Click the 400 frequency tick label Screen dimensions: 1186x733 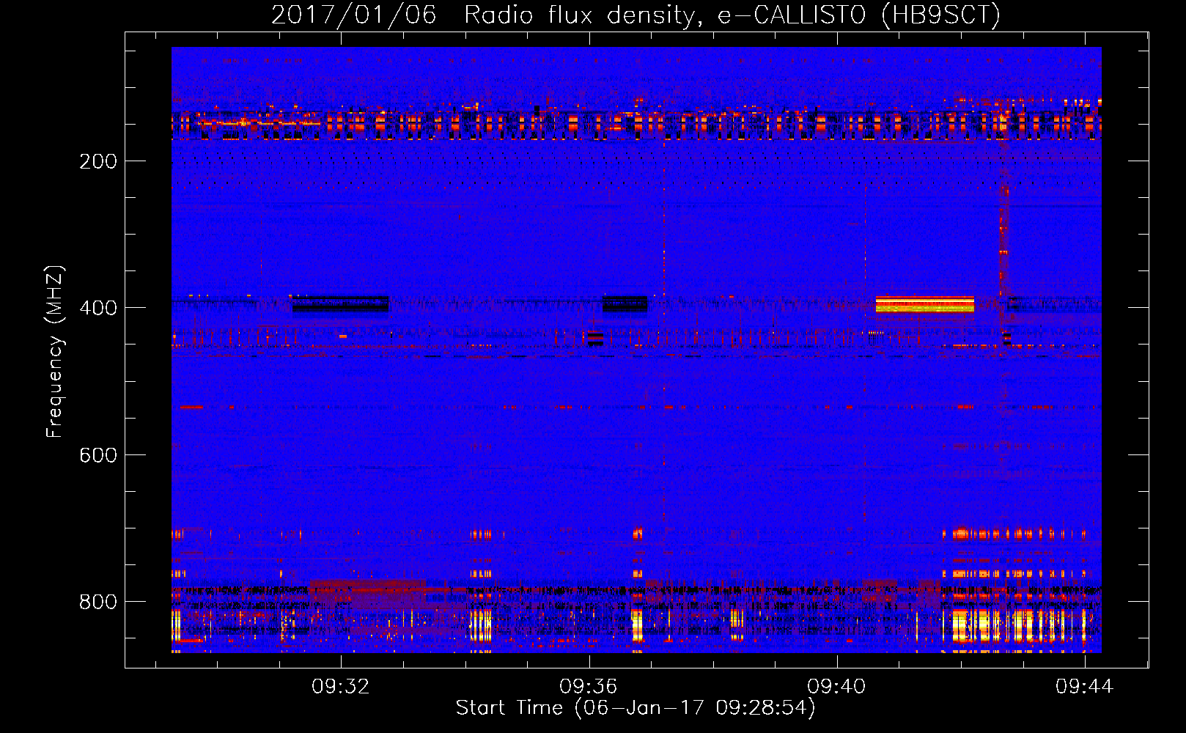(x=98, y=308)
